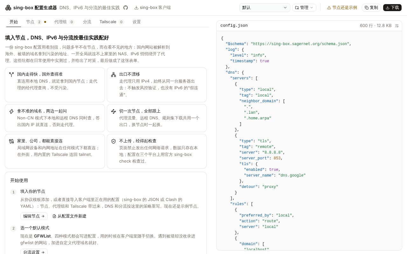The image size is (407, 254).
Task: Select the Tailscale tab
Action: (x=112, y=22)
